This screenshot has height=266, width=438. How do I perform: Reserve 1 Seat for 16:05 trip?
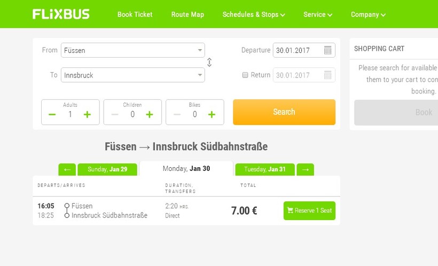pyautogui.click(x=309, y=210)
